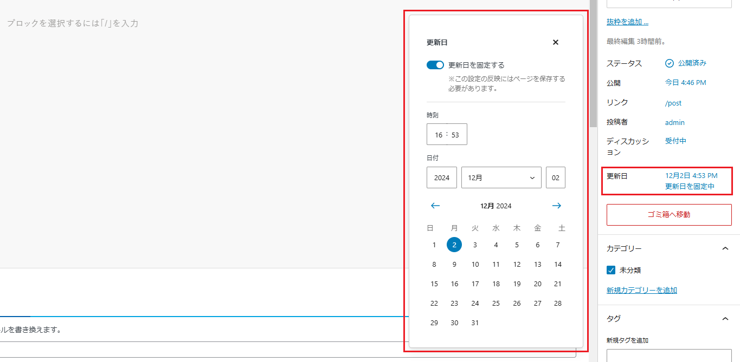Go to previous month with left arrow
The width and height of the screenshot is (740, 362).
[x=435, y=206]
